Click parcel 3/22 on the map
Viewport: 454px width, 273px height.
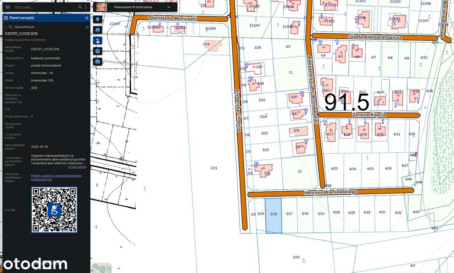point(266,150)
